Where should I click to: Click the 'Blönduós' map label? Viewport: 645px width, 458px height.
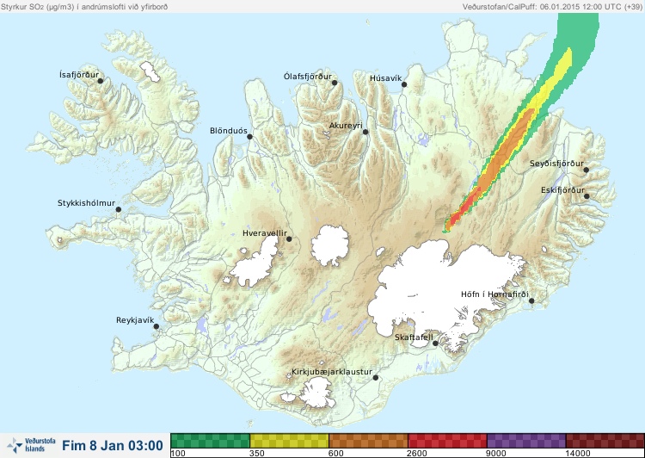point(228,131)
